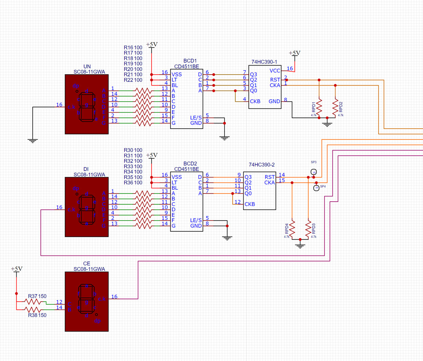Click the 'R30 100' resistor label
This screenshot has width=423, height=361.
tap(133, 150)
